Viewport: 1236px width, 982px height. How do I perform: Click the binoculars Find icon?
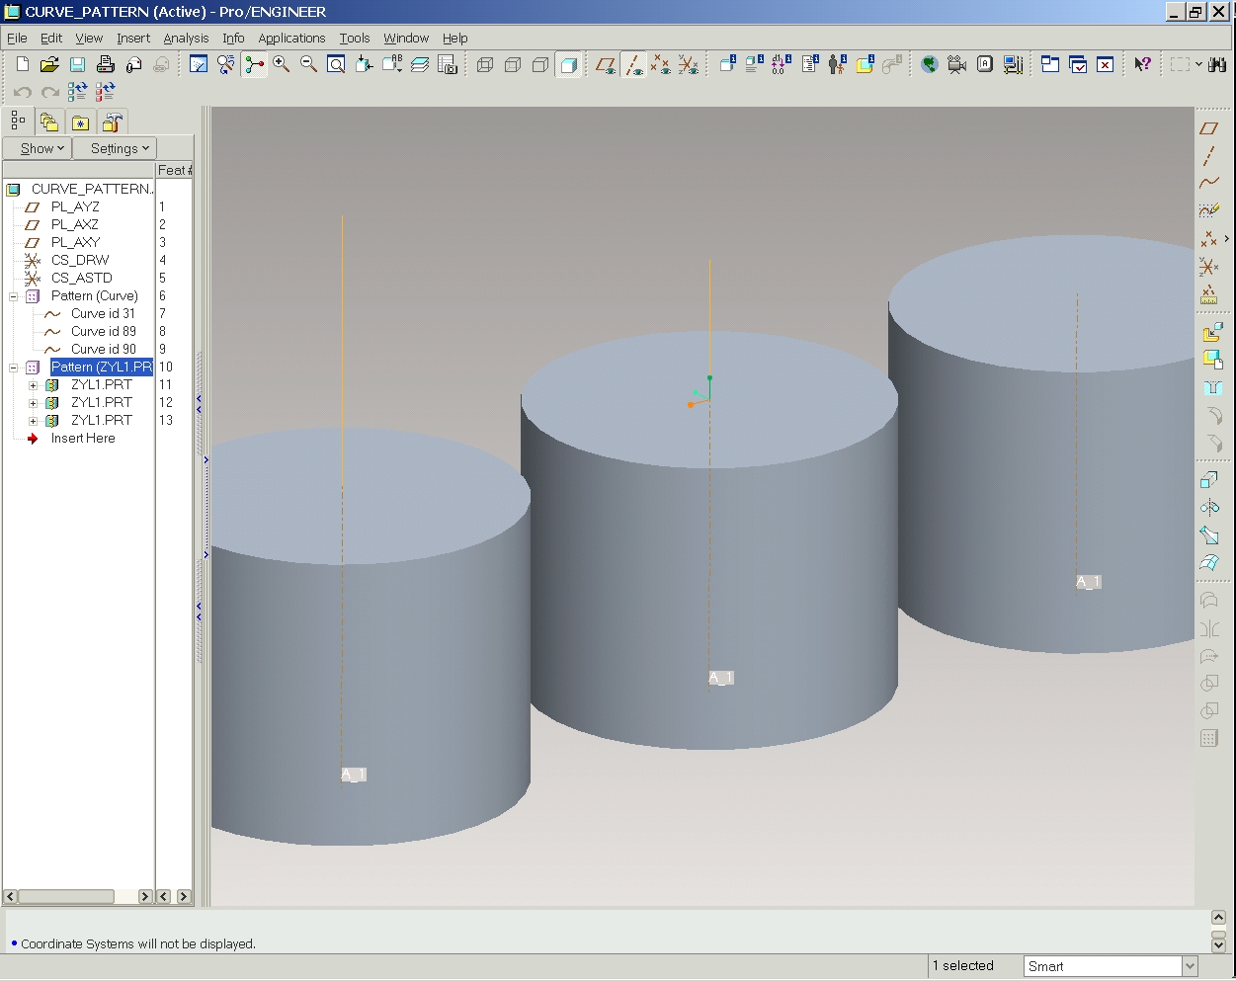pyautogui.click(x=1217, y=65)
